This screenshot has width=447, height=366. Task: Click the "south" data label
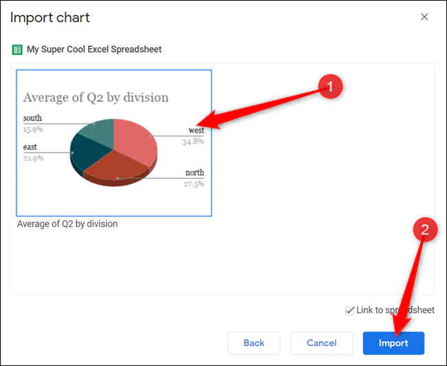tap(32, 118)
